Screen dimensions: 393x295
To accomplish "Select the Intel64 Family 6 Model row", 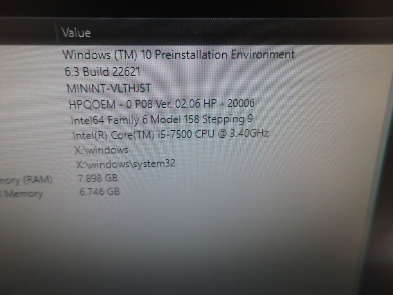I will tap(162, 119).
